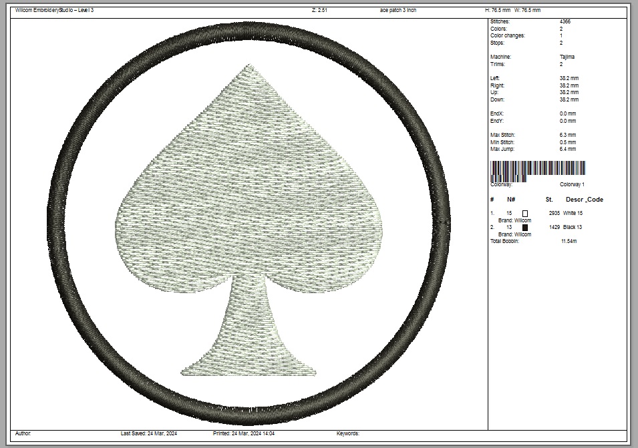Click the barcode in the info panel
The image size is (638, 448).
(538, 170)
